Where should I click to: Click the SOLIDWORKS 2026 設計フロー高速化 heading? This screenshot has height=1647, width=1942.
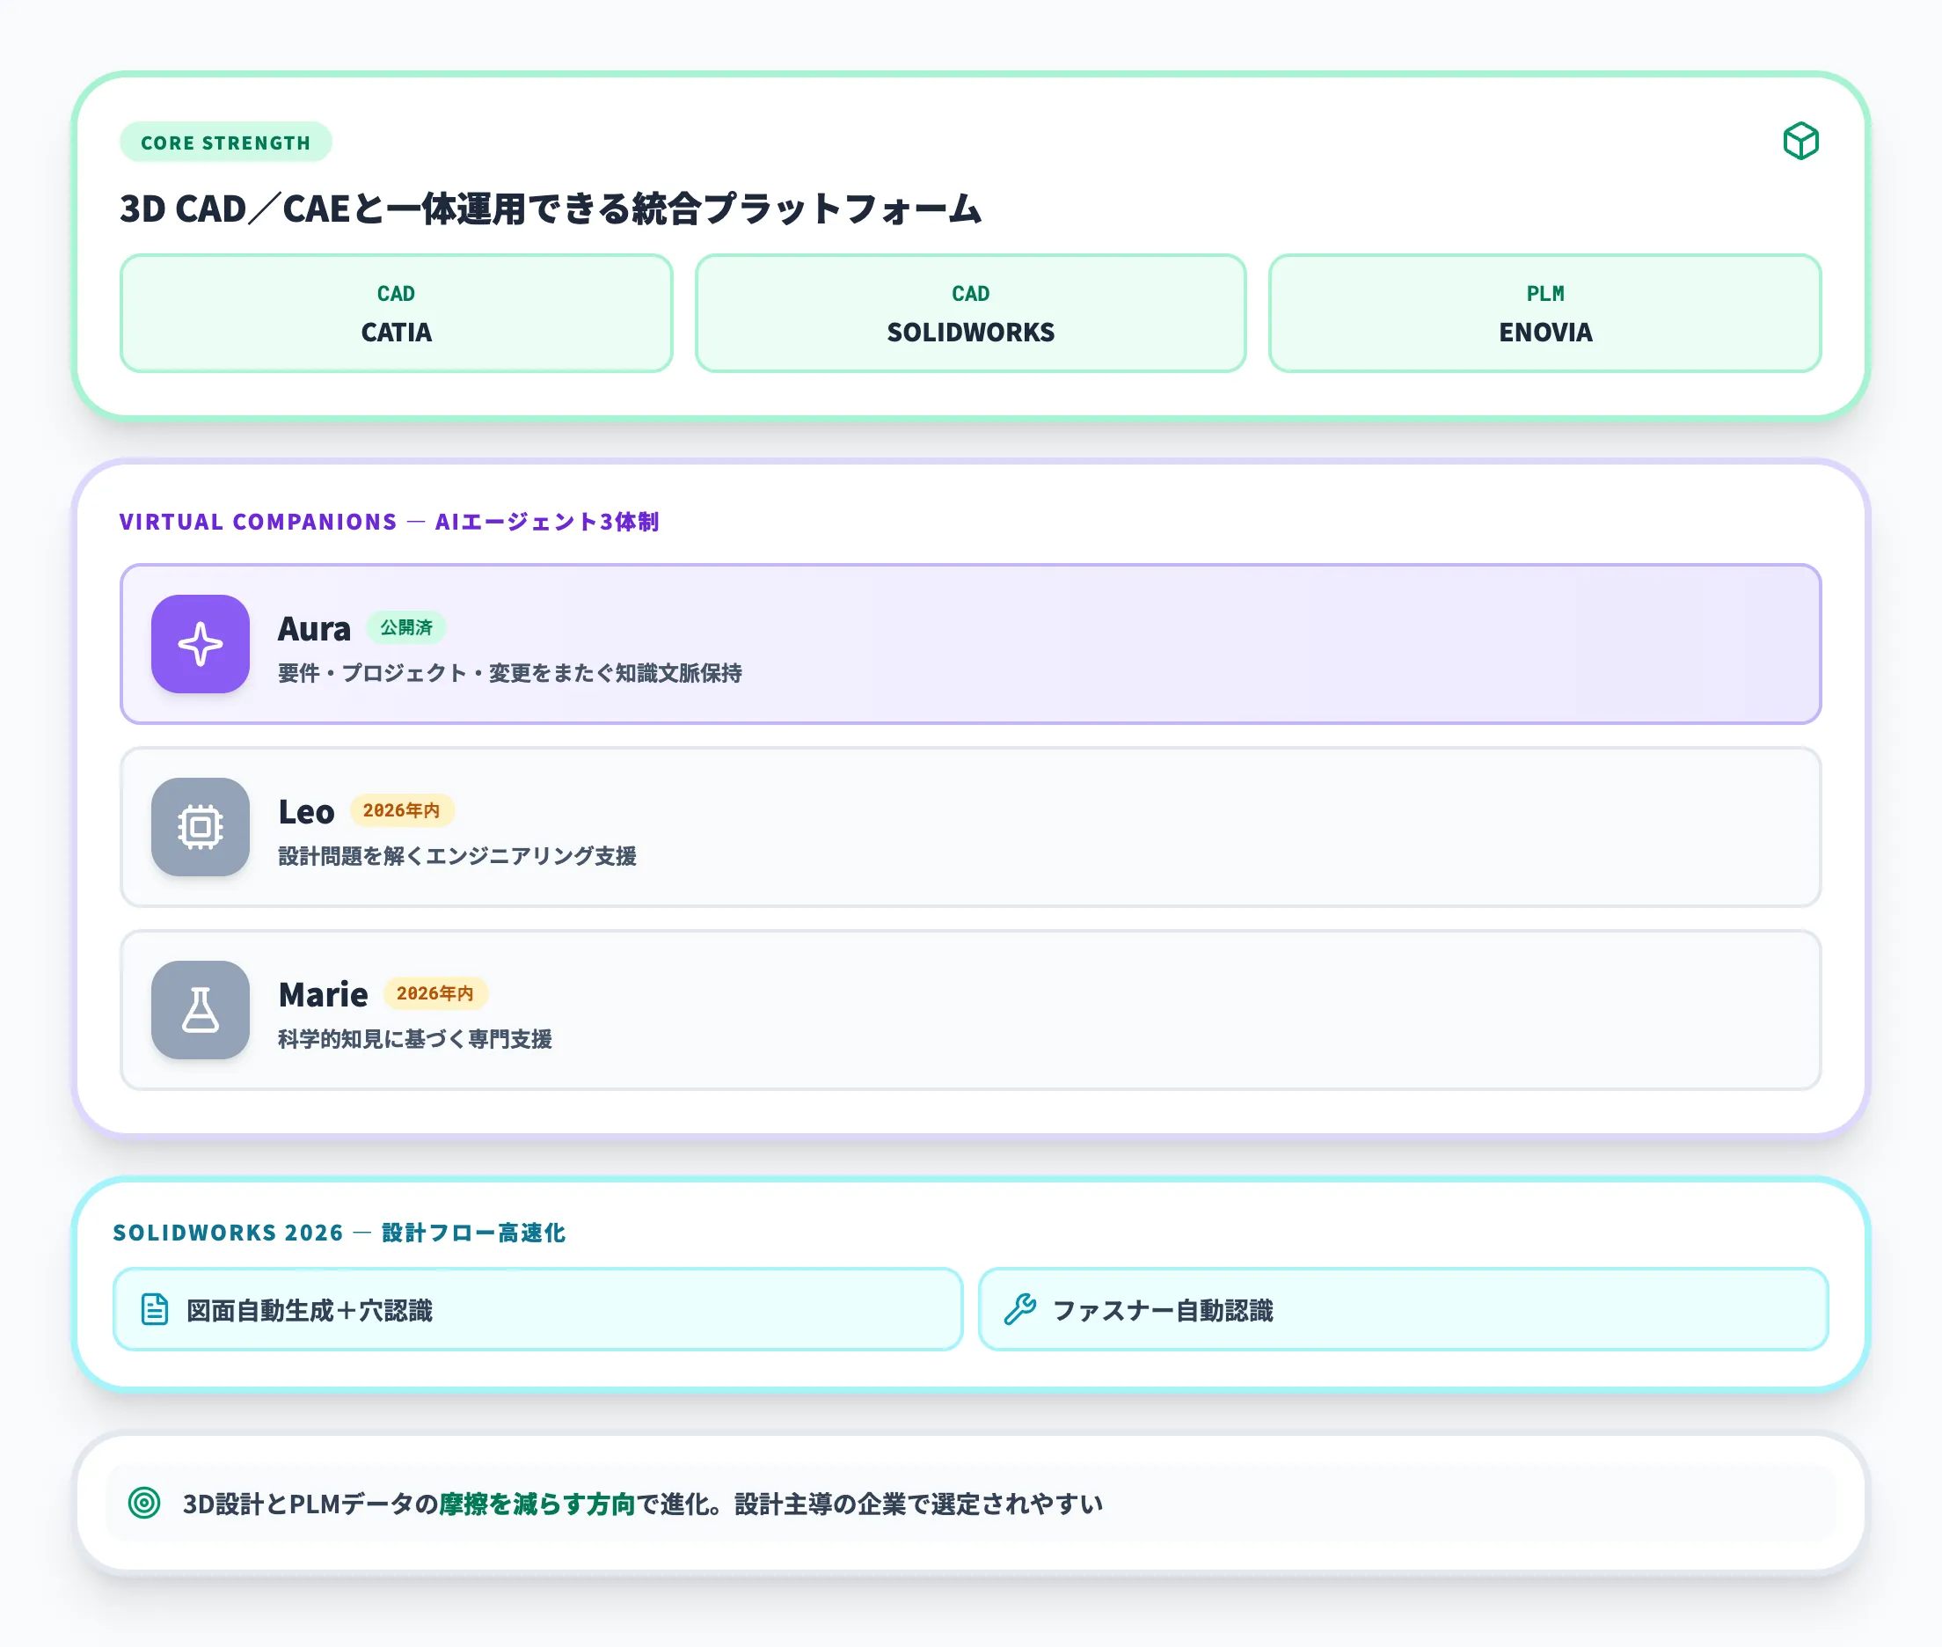tap(339, 1233)
